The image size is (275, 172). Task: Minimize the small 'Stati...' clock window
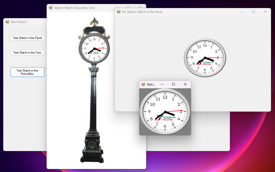pyautogui.click(x=162, y=84)
